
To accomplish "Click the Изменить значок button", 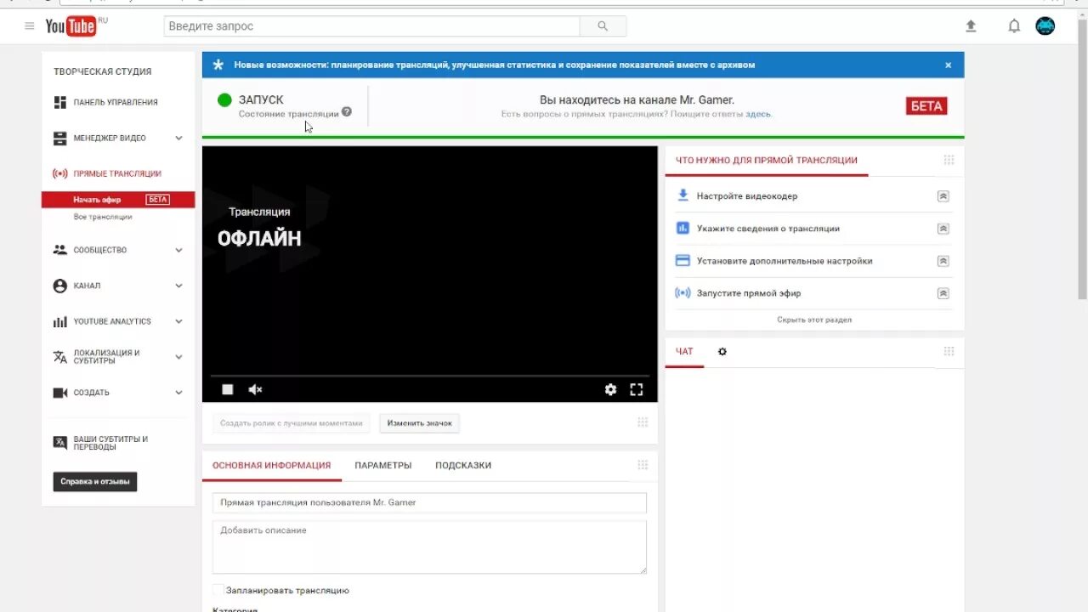I will tap(420, 422).
